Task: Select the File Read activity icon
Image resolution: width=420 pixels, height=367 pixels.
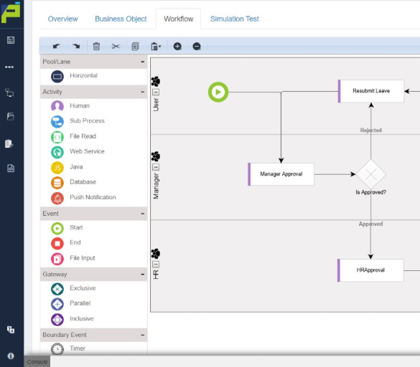Action: (x=57, y=137)
